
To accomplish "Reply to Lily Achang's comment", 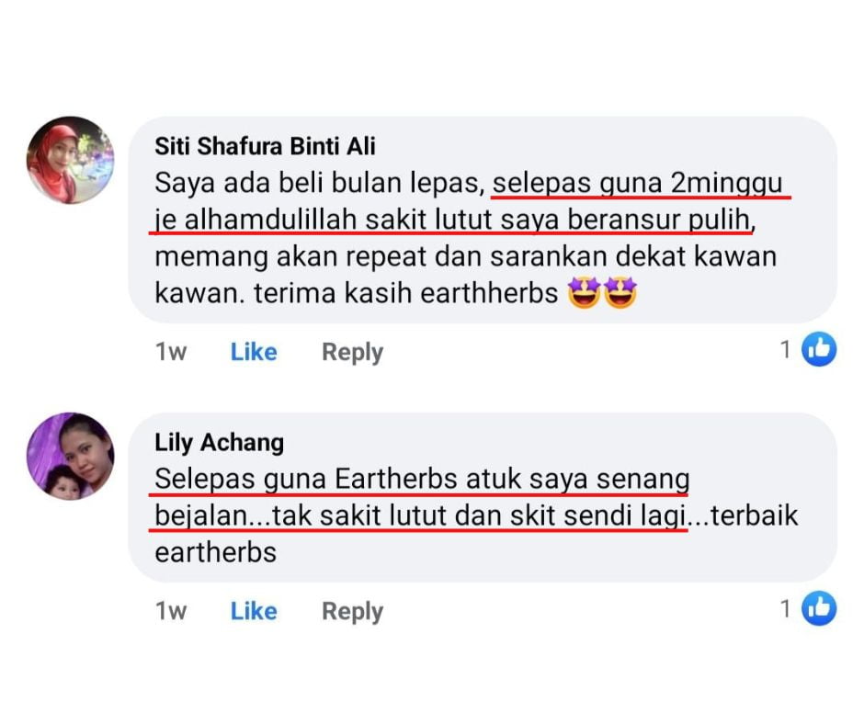I will pos(352,611).
